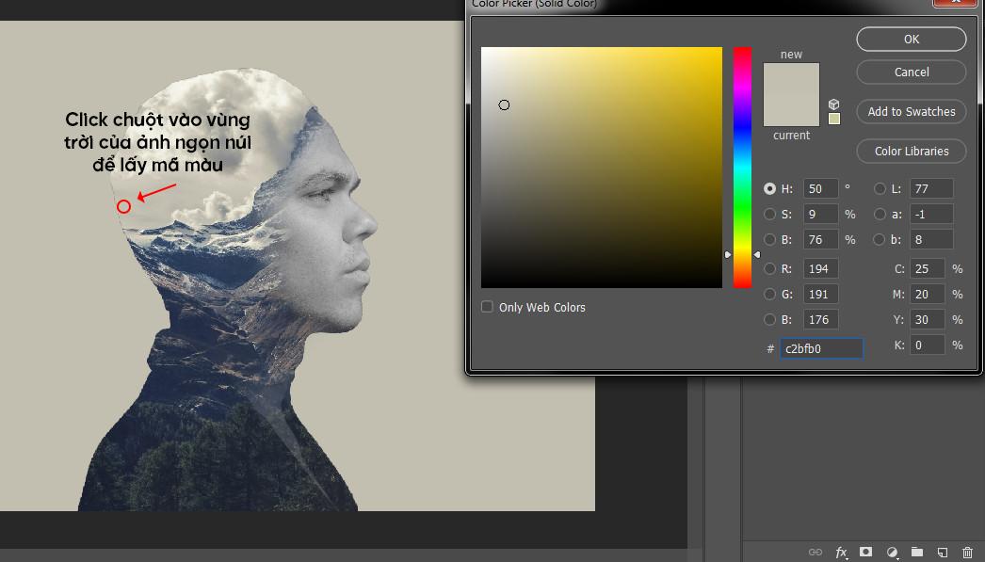Select the hex color input field
985x562 pixels.
(820, 348)
